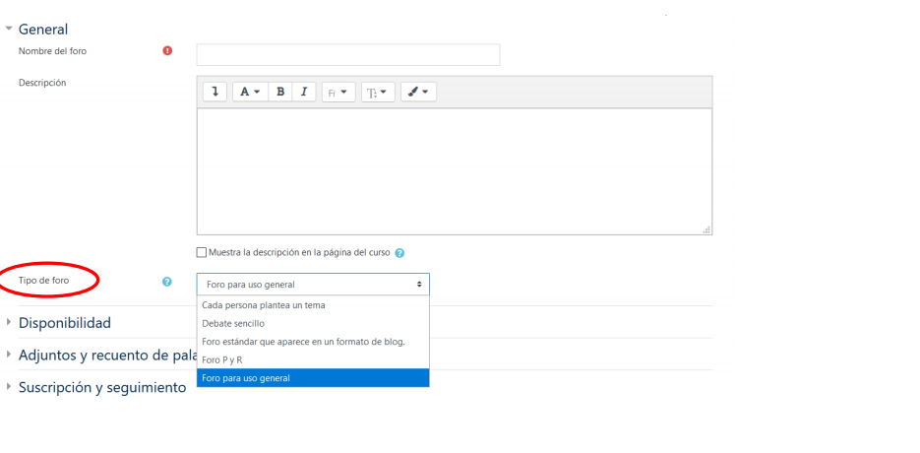Click help icon next to Tipo de foro
This screenshot has width=920, height=453.
click(x=167, y=282)
